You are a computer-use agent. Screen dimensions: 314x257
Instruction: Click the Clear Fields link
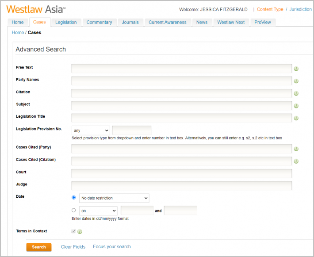click(x=73, y=247)
